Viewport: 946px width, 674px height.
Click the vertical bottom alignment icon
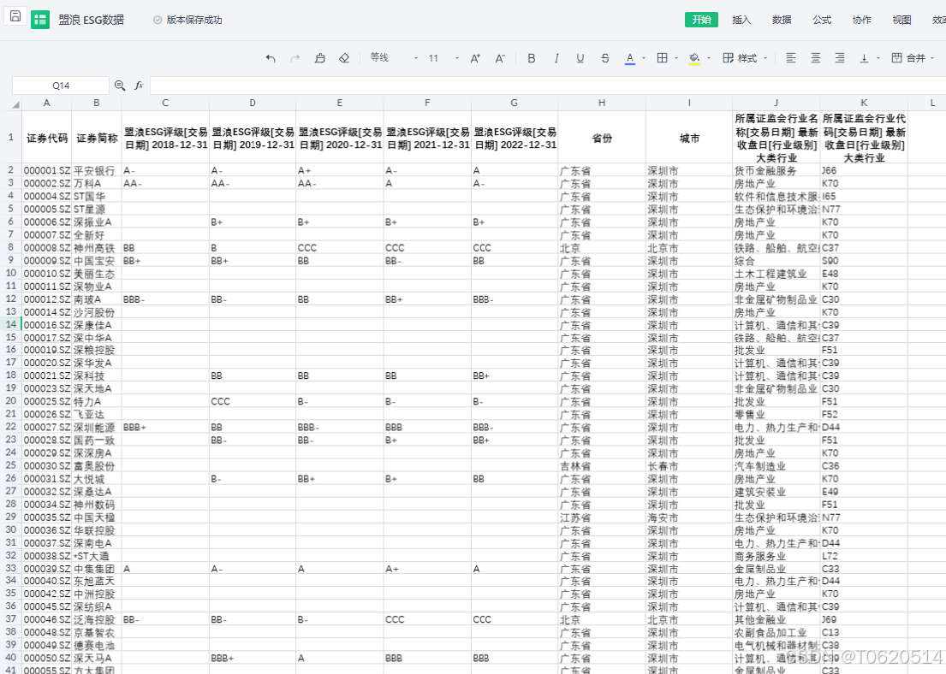pos(864,58)
